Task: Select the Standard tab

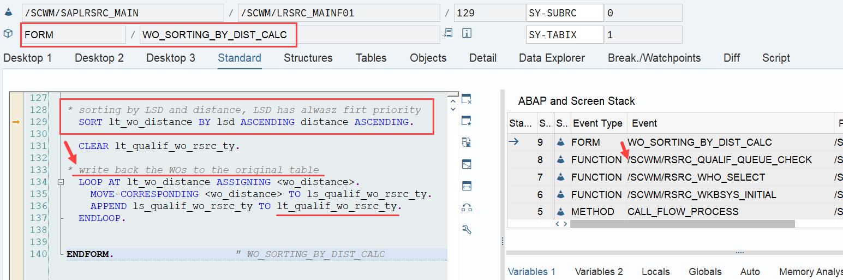Action: click(x=240, y=58)
